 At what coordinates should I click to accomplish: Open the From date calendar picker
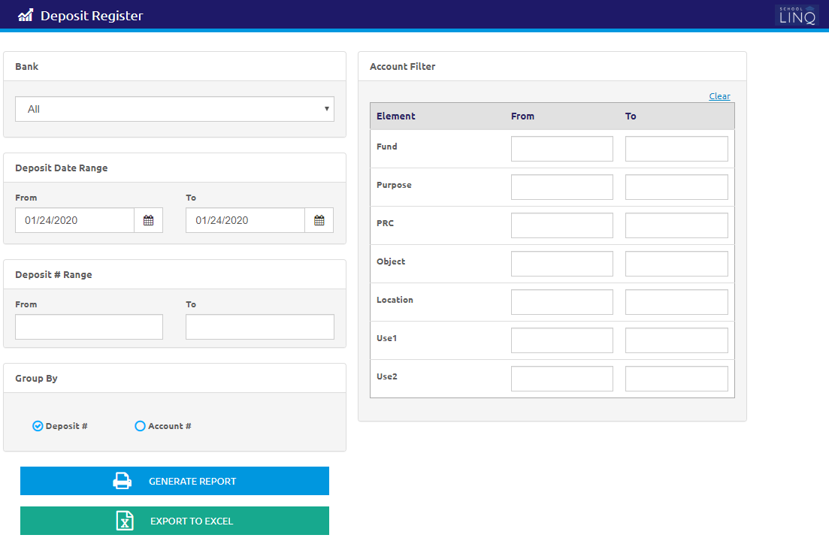[x=148, y=220]
